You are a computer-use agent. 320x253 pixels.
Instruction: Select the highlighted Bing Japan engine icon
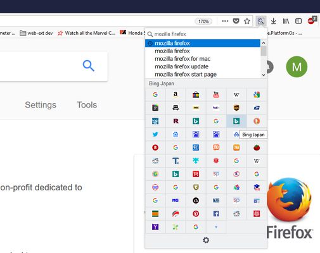236,121
